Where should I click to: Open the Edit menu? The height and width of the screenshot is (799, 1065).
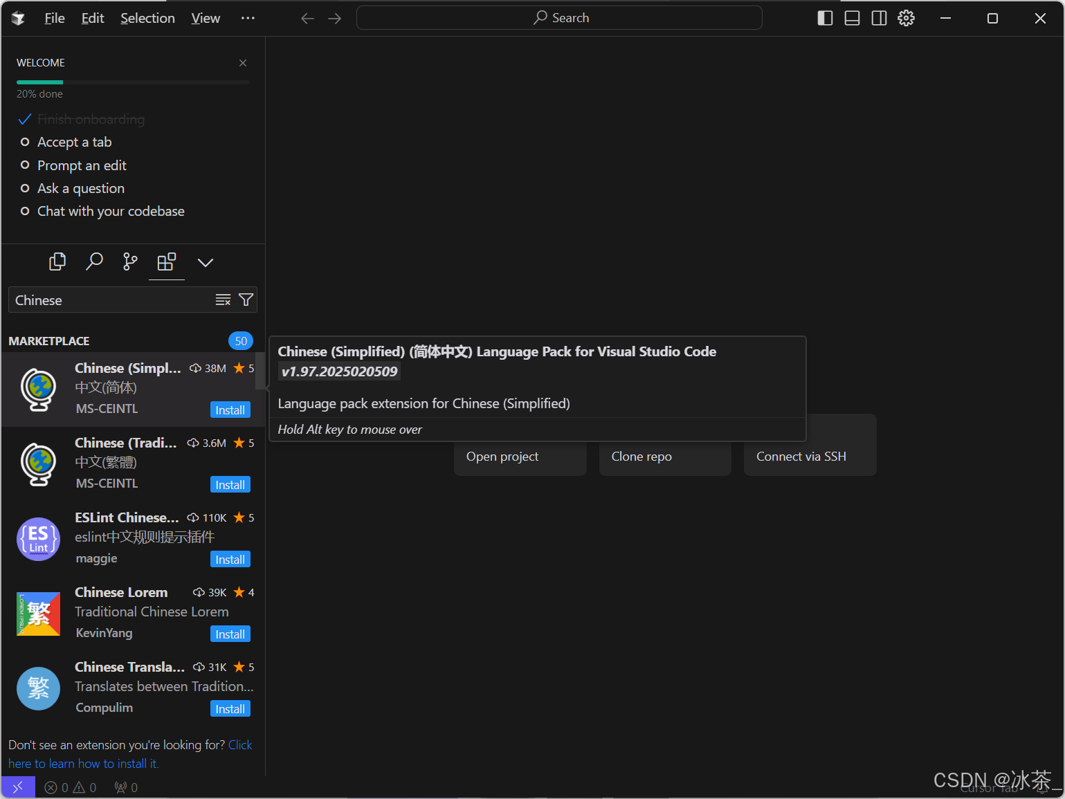coord(93,18)
